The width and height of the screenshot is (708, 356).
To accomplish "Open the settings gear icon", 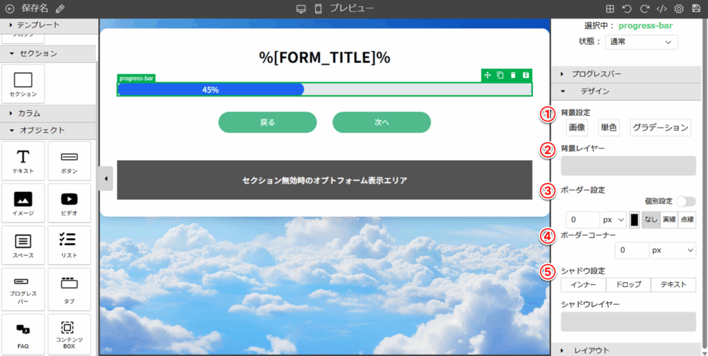I will pos(679,9).
